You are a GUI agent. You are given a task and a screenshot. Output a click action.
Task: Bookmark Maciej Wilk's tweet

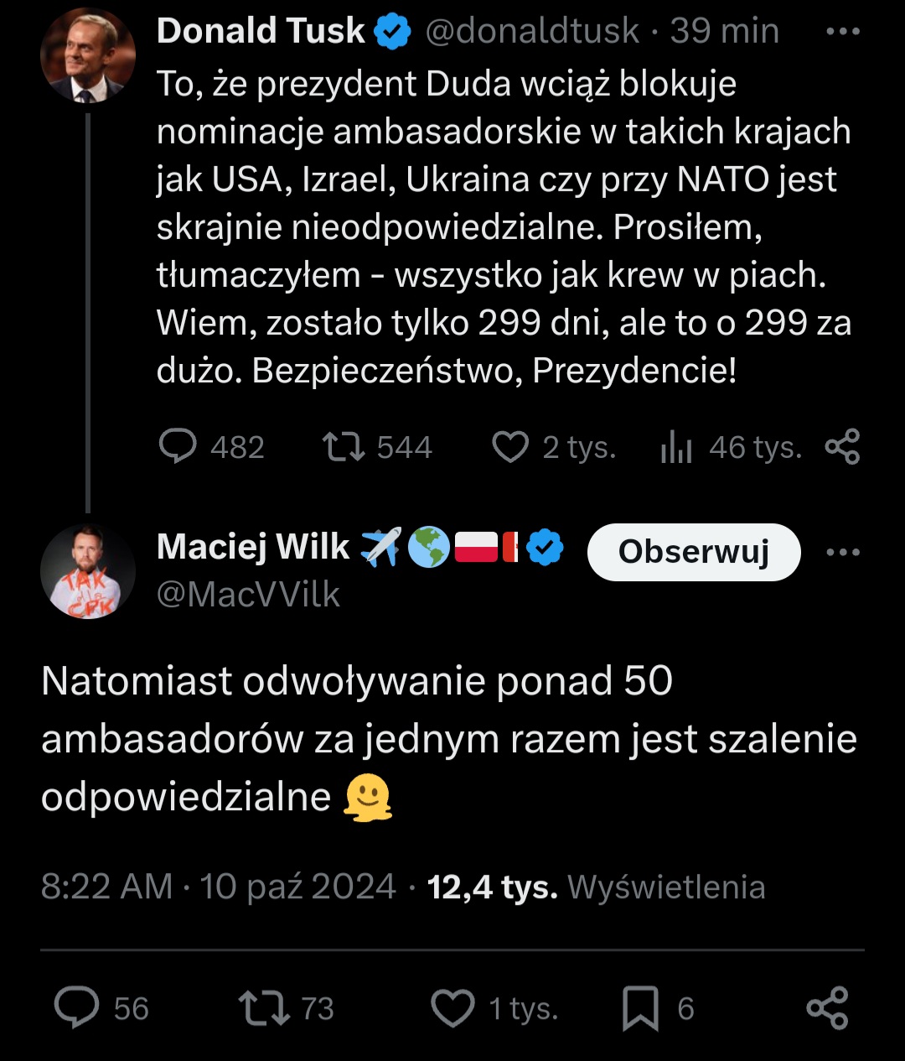pyautogui.click(x=640, y=1008)
